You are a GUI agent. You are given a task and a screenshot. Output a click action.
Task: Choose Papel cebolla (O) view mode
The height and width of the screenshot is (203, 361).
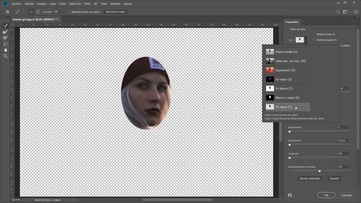[287, 52]
